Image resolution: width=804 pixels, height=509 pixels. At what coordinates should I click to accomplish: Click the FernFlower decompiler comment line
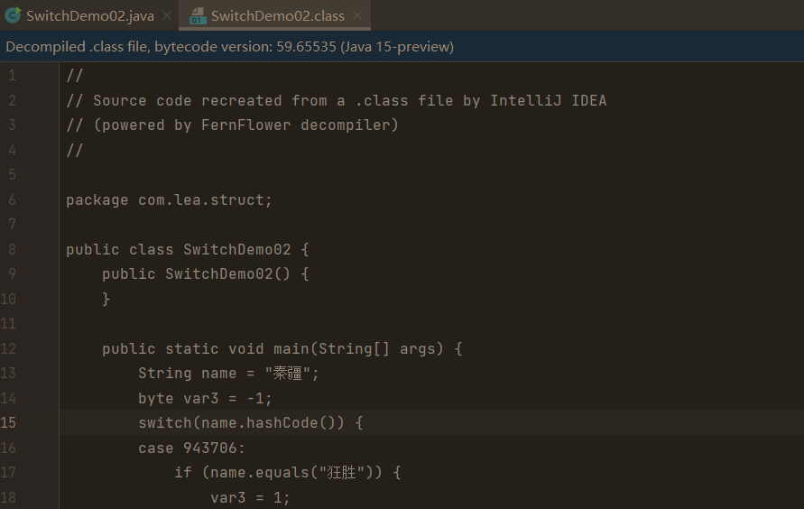click(232, 125)
